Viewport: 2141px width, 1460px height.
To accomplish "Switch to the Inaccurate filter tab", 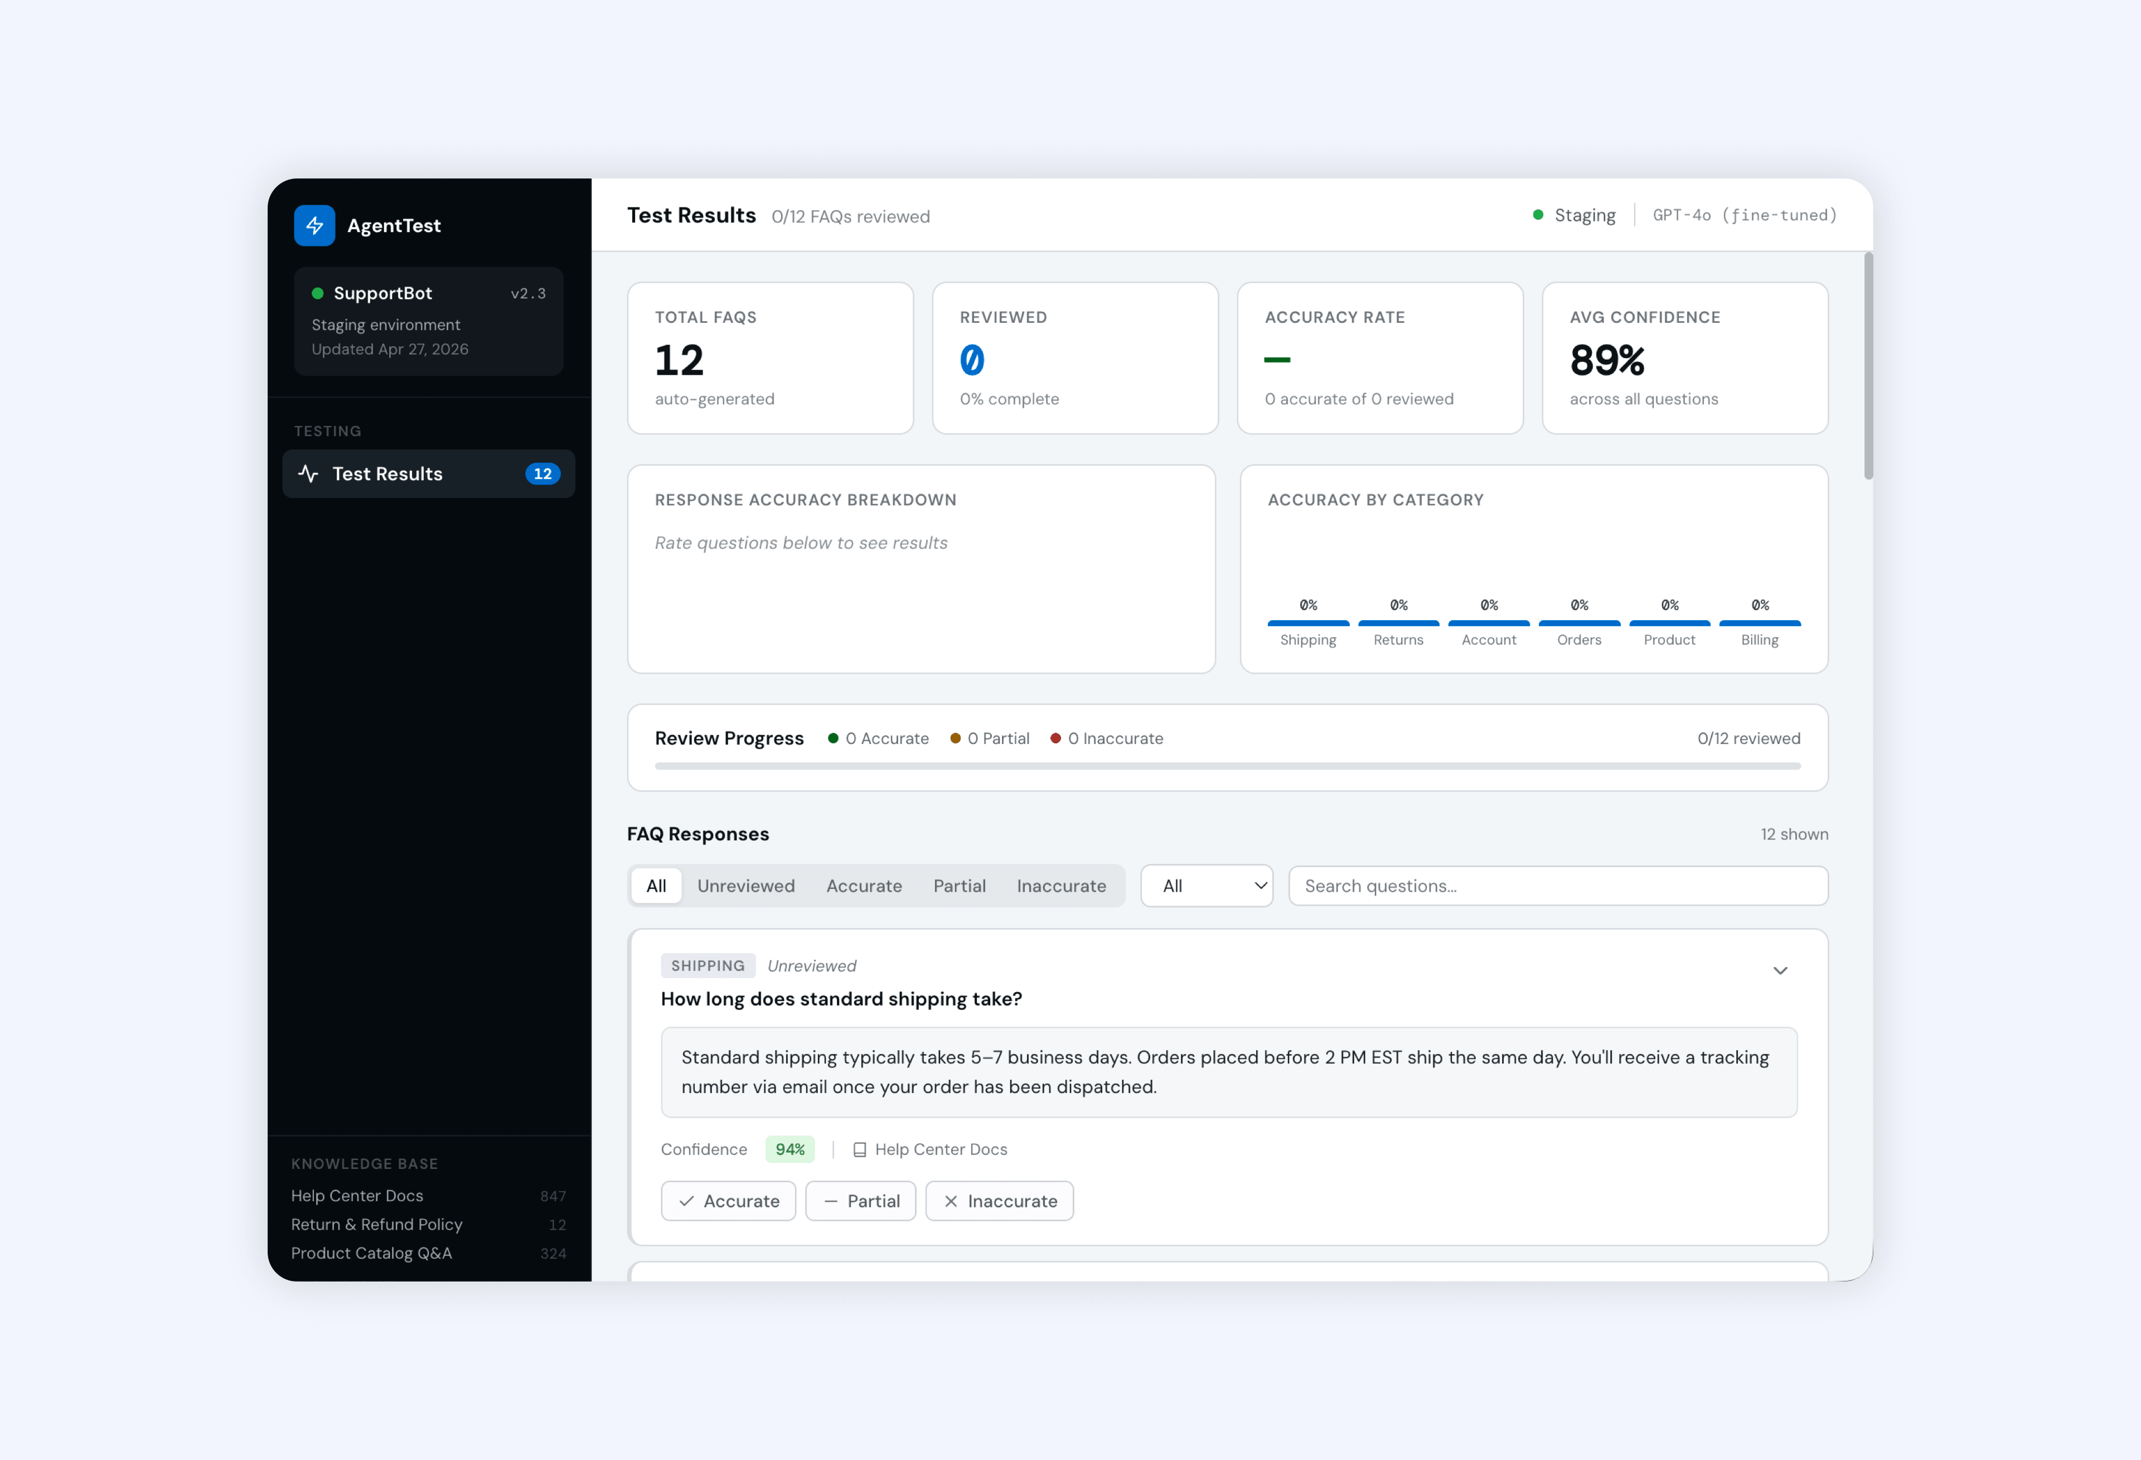I will [1061, 886].
